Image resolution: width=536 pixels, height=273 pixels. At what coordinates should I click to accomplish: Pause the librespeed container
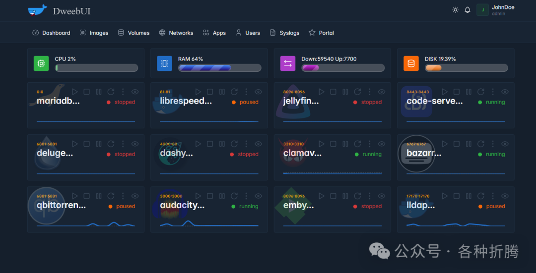pyautogui.click(x=222, y=92)
